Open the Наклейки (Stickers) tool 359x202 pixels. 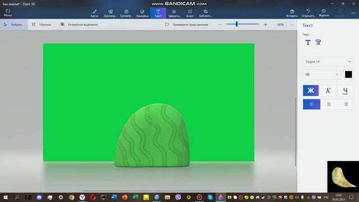(142, 13)
